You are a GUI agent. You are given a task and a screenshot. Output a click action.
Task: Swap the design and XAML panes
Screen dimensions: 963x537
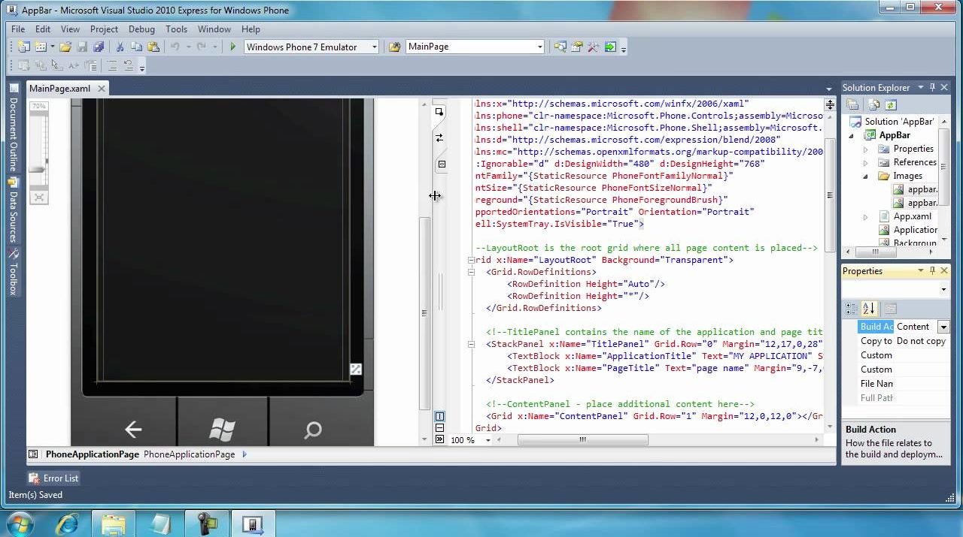click(x=439, y=138)
